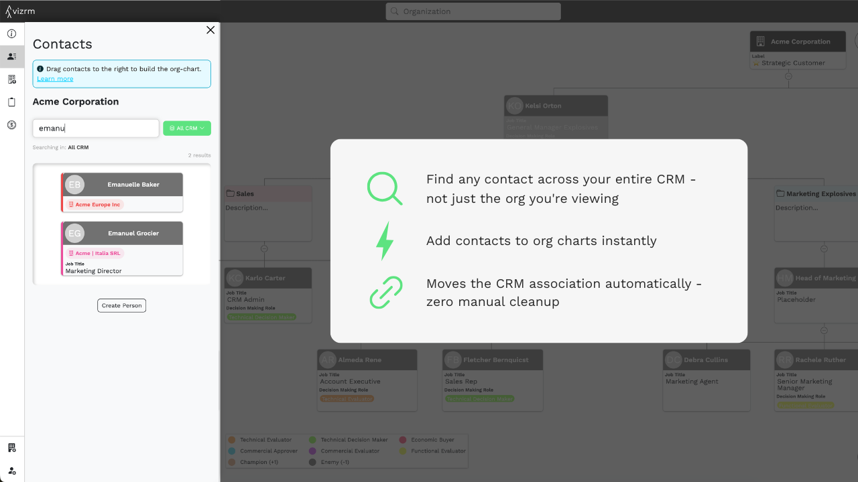The width and height of the screenshot is (858, 482).
Task: Click the Acme | Italia SRL badge
Action: tap(95, 253)
